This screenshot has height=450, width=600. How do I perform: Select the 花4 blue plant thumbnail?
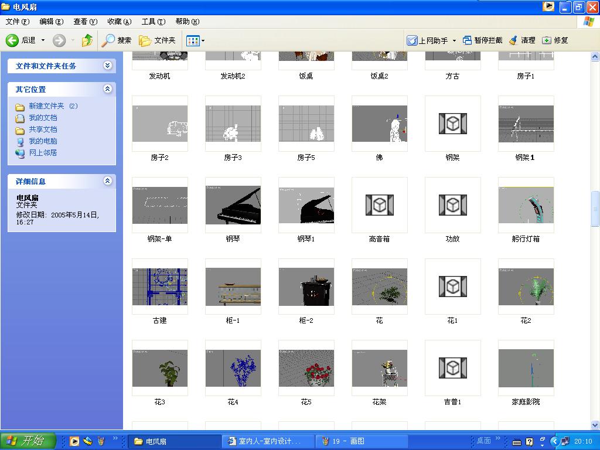click(233, 368)
